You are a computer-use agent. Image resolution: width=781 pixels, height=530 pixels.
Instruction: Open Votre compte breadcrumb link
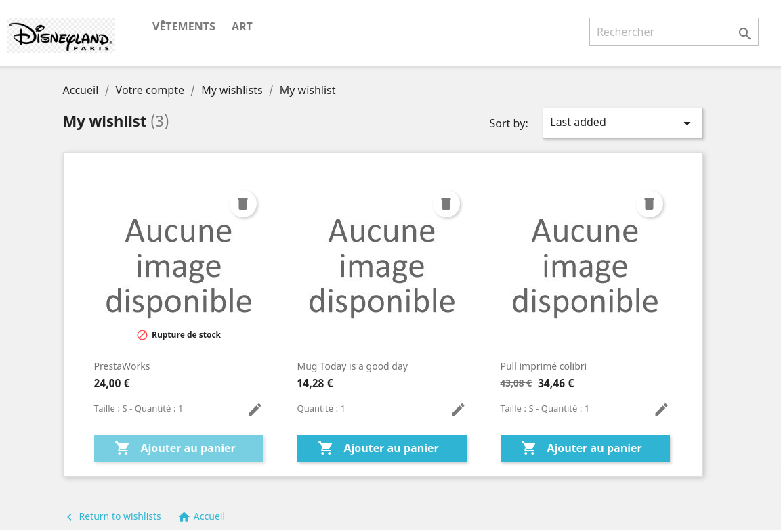click(150, 90)
